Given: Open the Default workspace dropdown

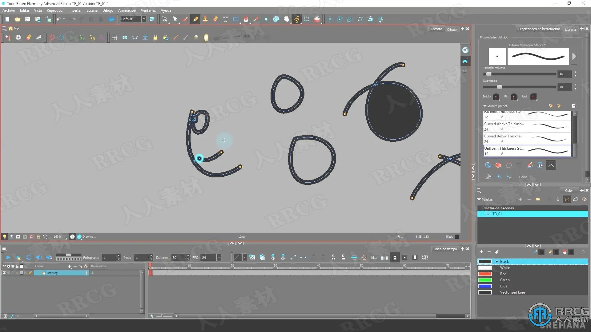Looking at the screenshot, I should tap(143, 19).
